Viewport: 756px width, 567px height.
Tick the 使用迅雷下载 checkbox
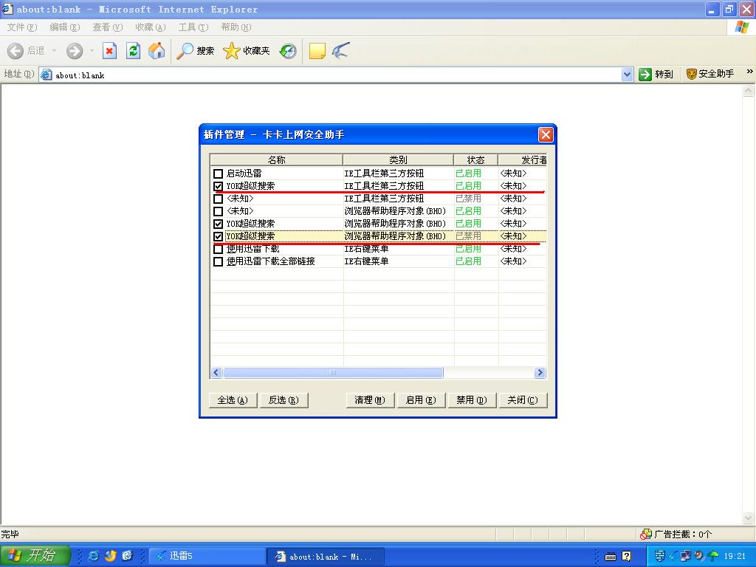(x=219, y=249)
